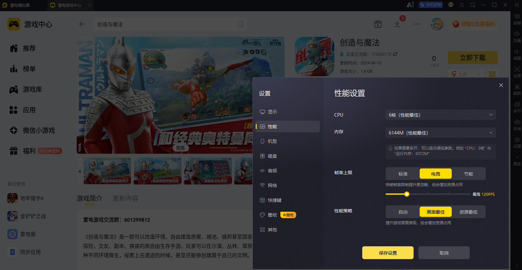Click the 立即下载 download button
Viewport: 522px width, 270px height.
point(473,58)
